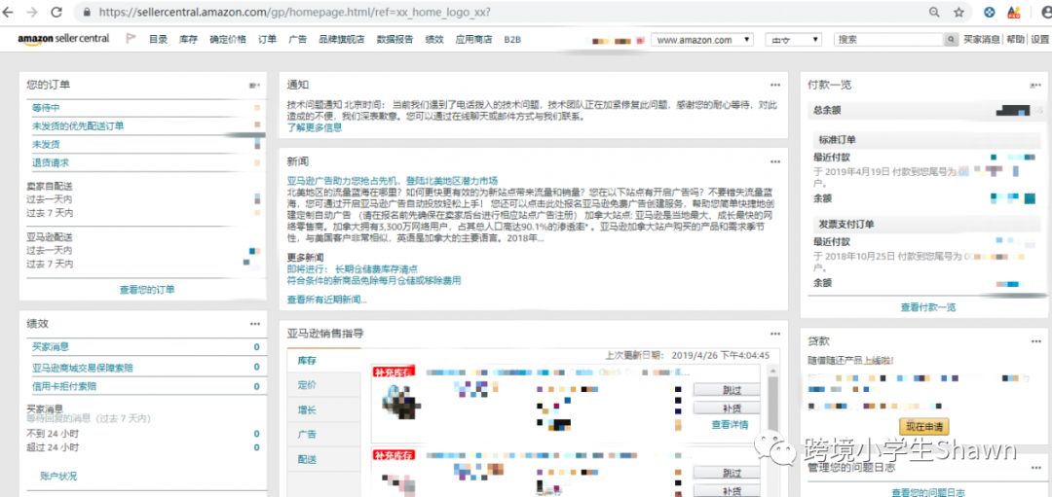Click the 补货 button above the 查看详情 link
This screenshot has height=497, width=1052.
point(727,408)
